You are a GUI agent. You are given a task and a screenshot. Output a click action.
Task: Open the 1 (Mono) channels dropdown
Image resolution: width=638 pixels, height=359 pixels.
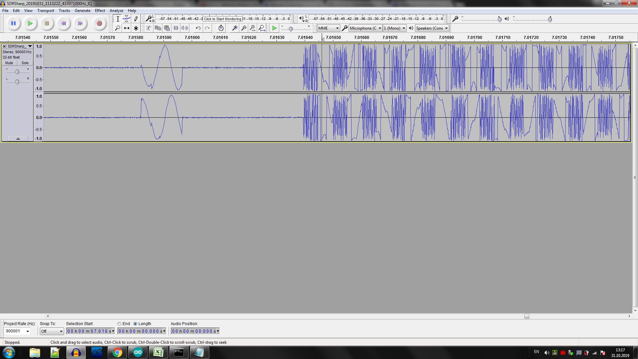pyautogui.click(x=394, y=28)
